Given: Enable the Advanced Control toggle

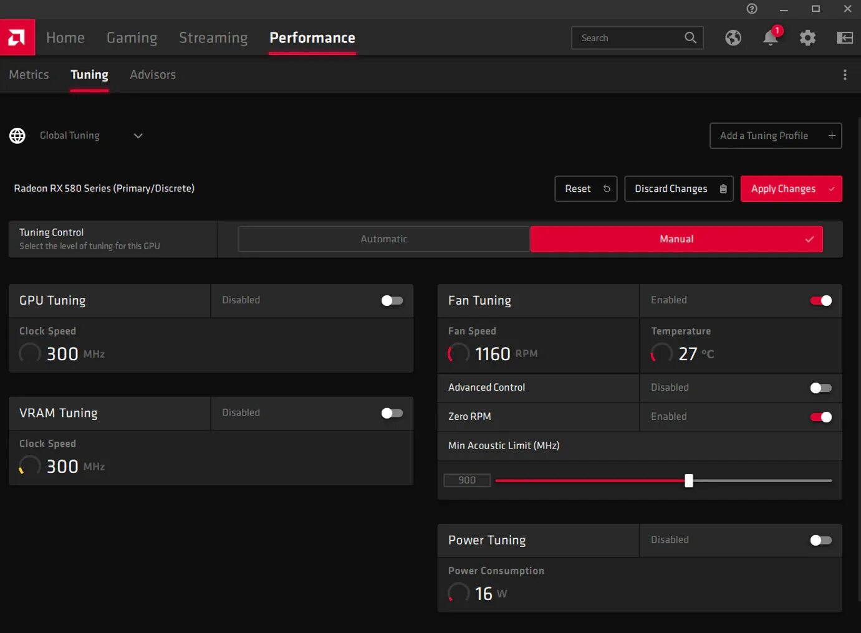Looking at the screenshot, I should pos(821,388).
